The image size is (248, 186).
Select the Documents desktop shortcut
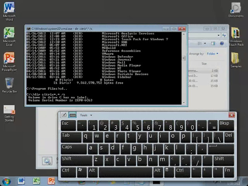(236, 10)
